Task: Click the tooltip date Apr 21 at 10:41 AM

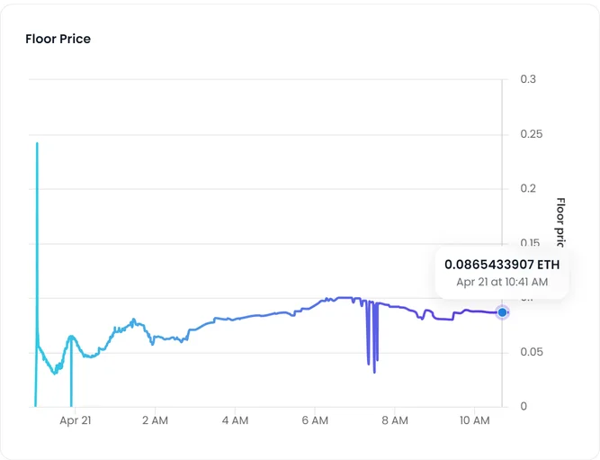Action: point(502,283)
